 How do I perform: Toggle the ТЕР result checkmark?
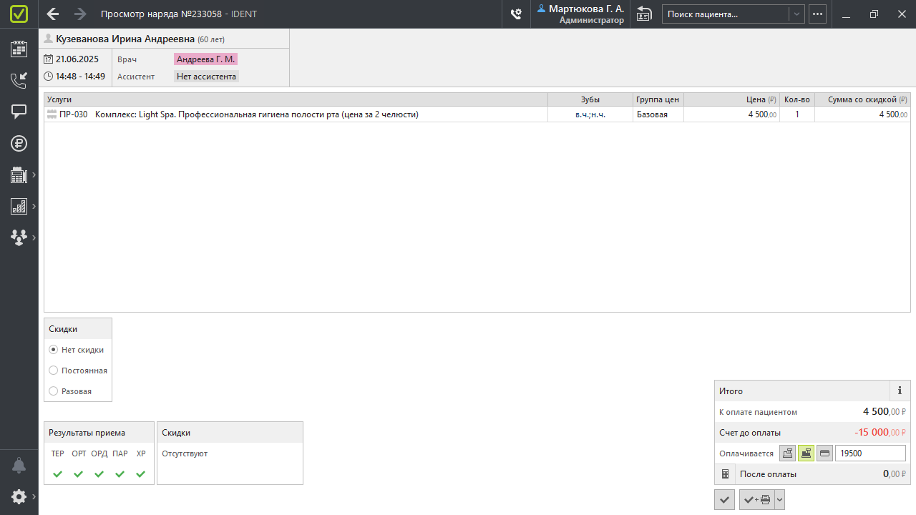[58, 474]
